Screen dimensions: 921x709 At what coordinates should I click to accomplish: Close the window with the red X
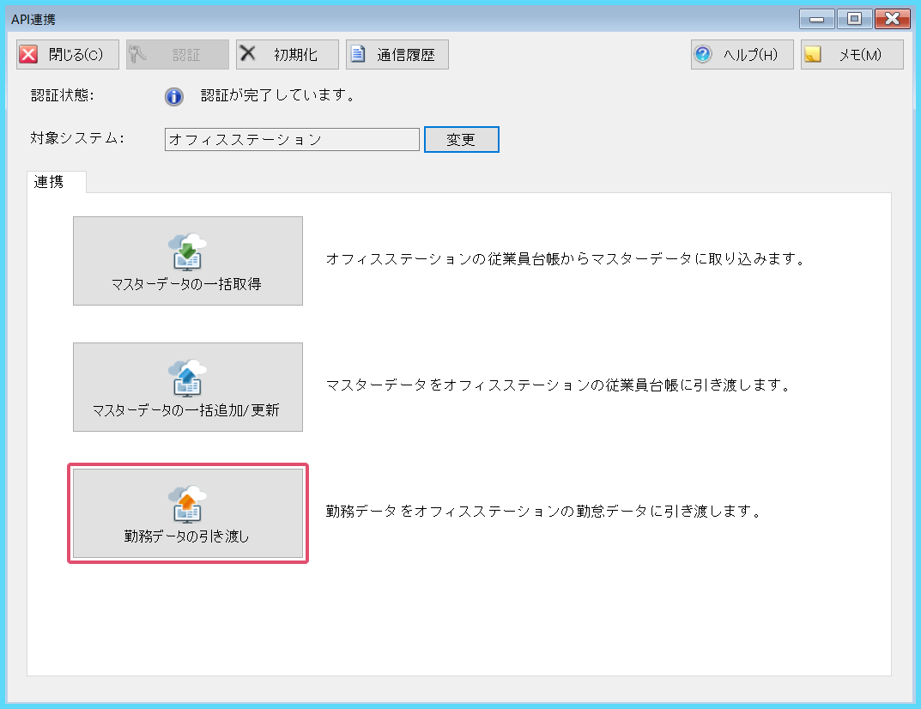point(892,19)
